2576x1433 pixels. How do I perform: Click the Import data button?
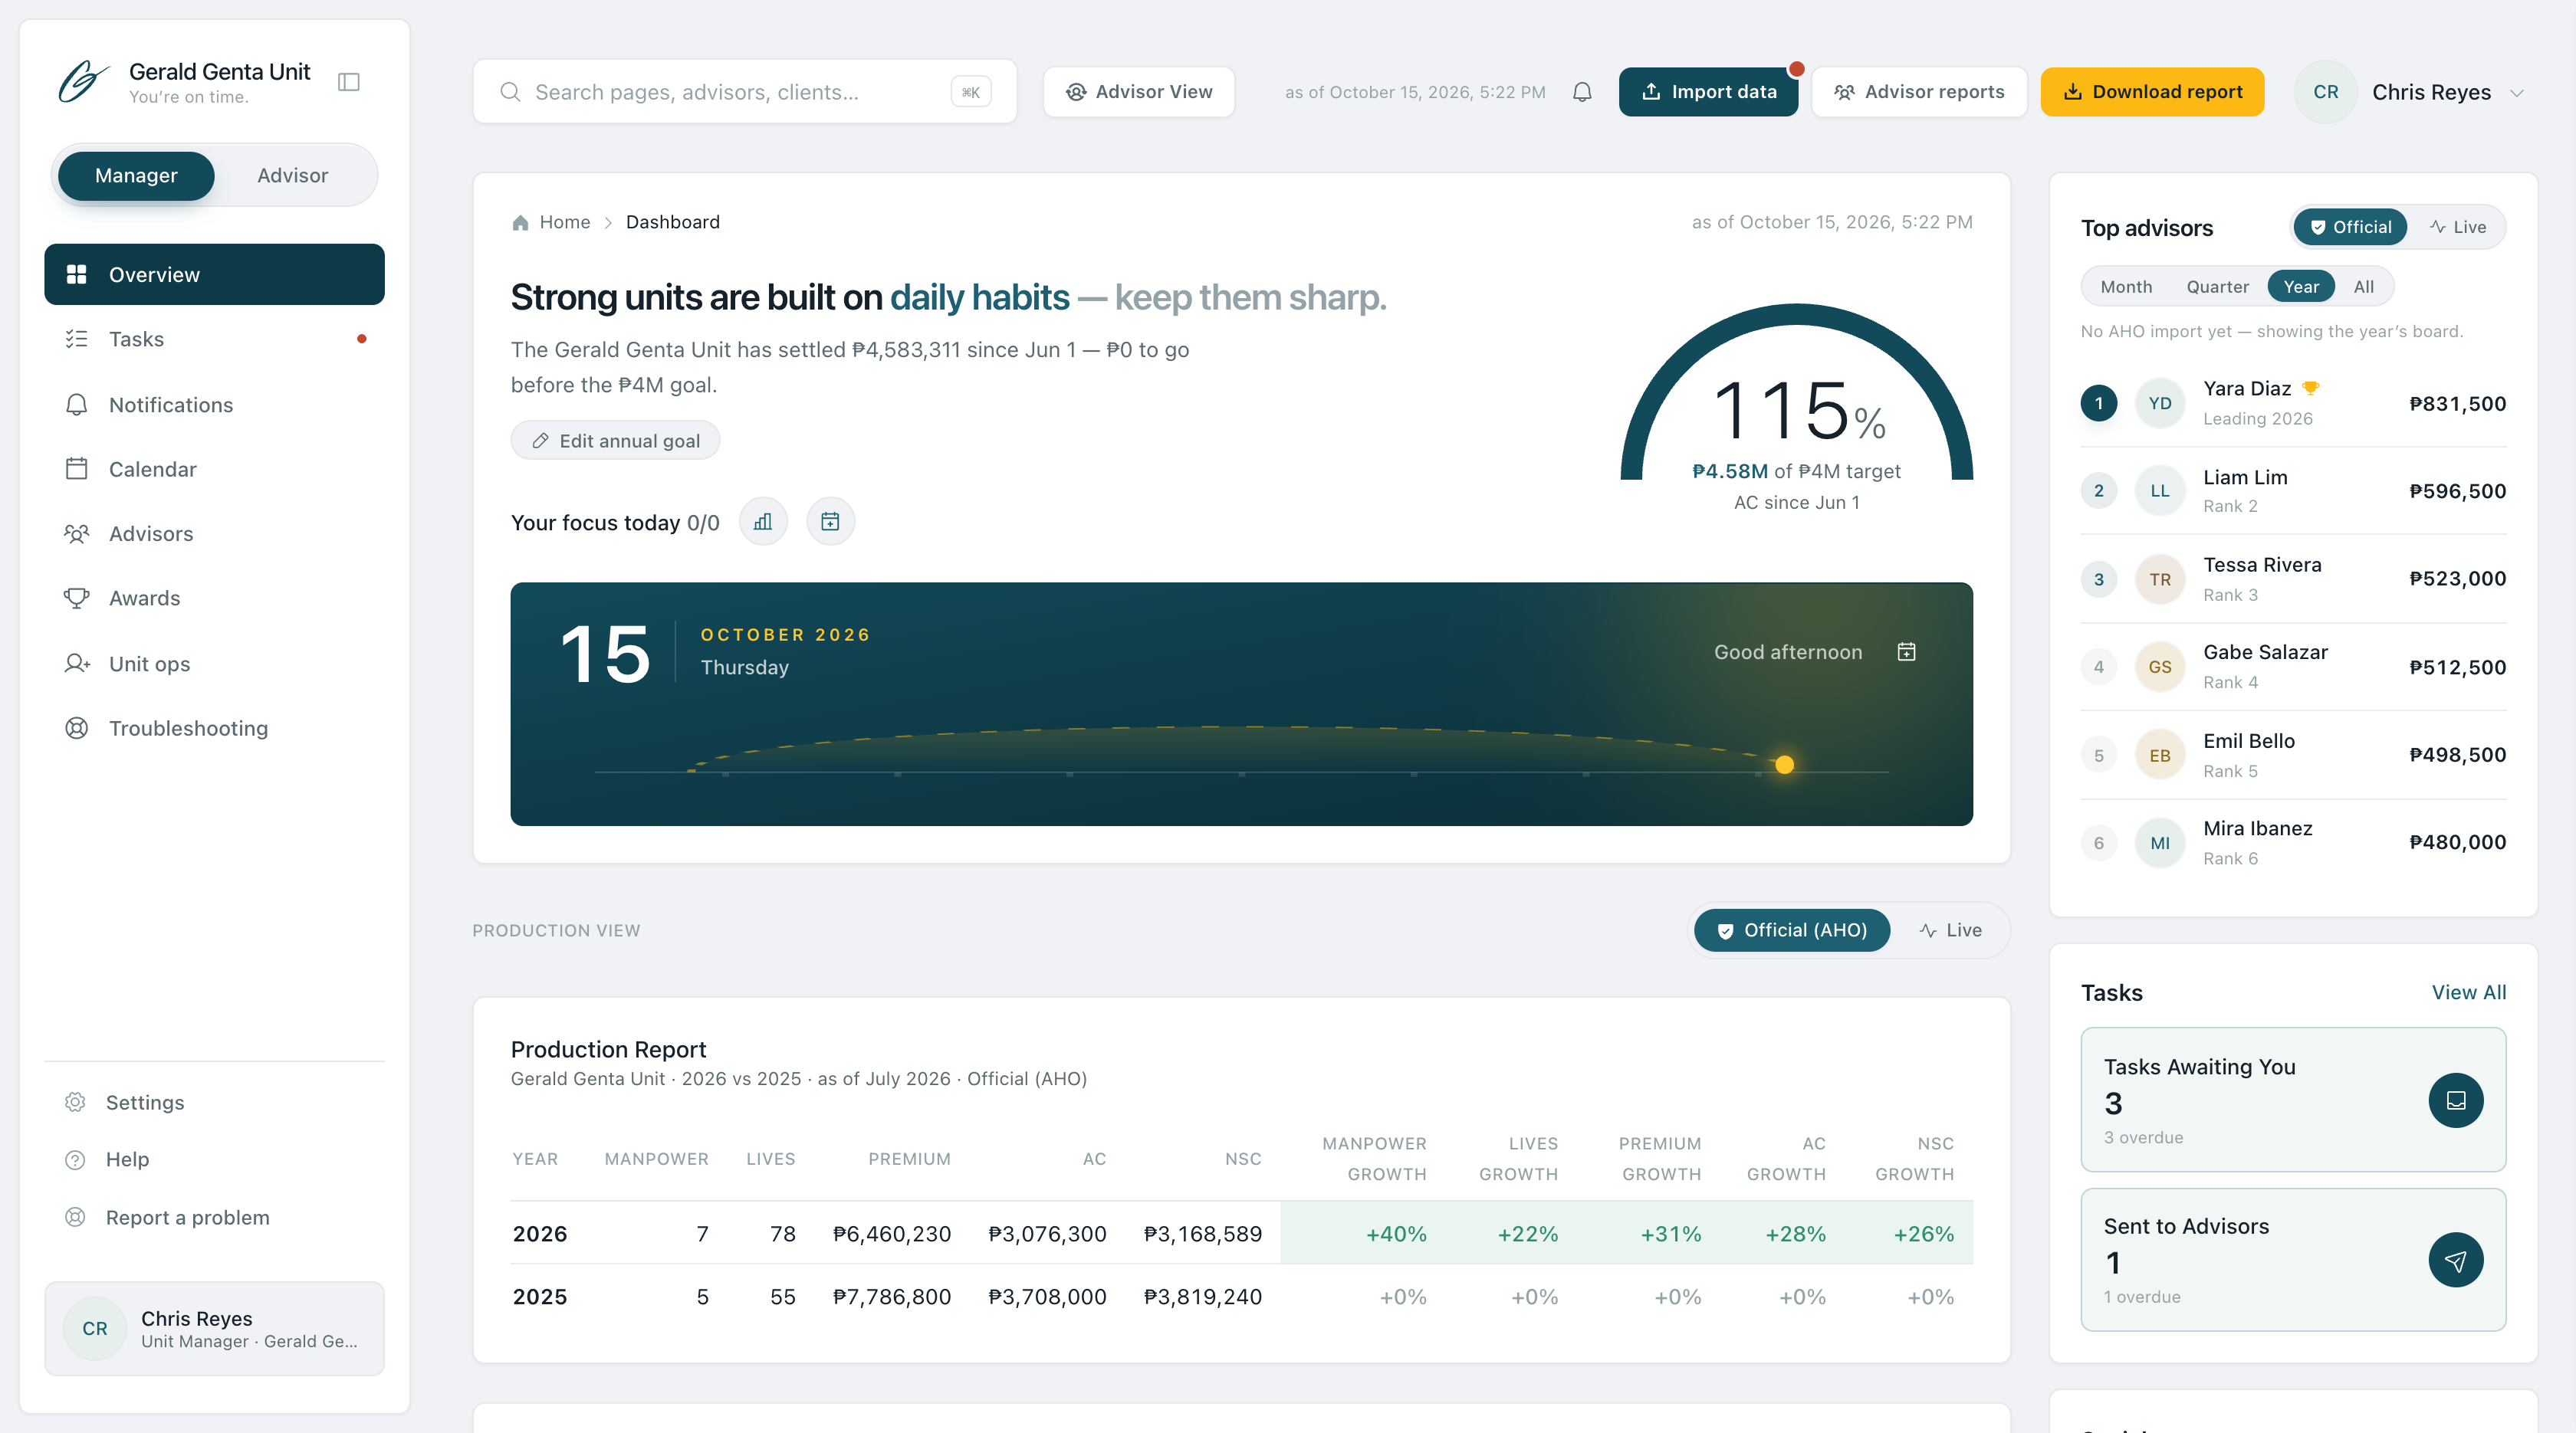click(1708, 92)
